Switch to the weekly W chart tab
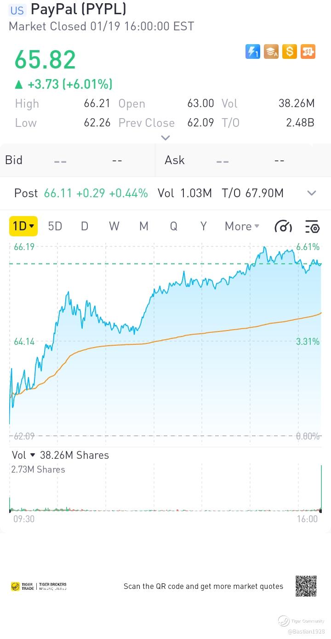This screenshot has width=331, height=639. click(x=114, y=226)
